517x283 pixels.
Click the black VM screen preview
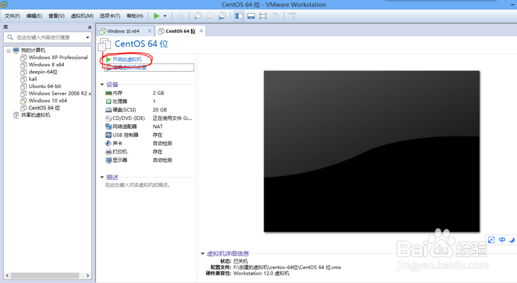point(372,151)
